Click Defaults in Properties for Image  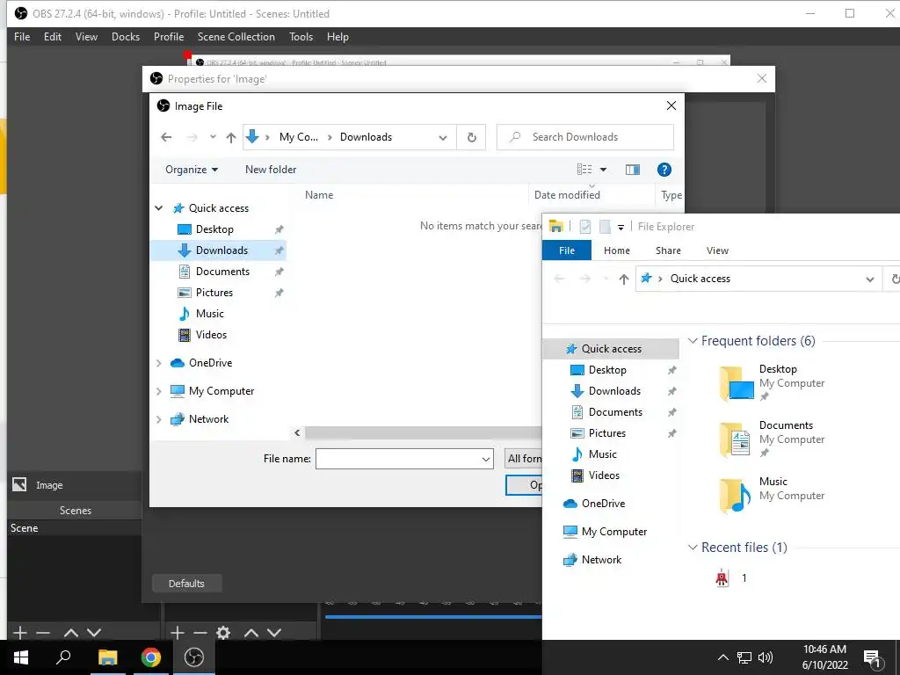coord(186,584)
